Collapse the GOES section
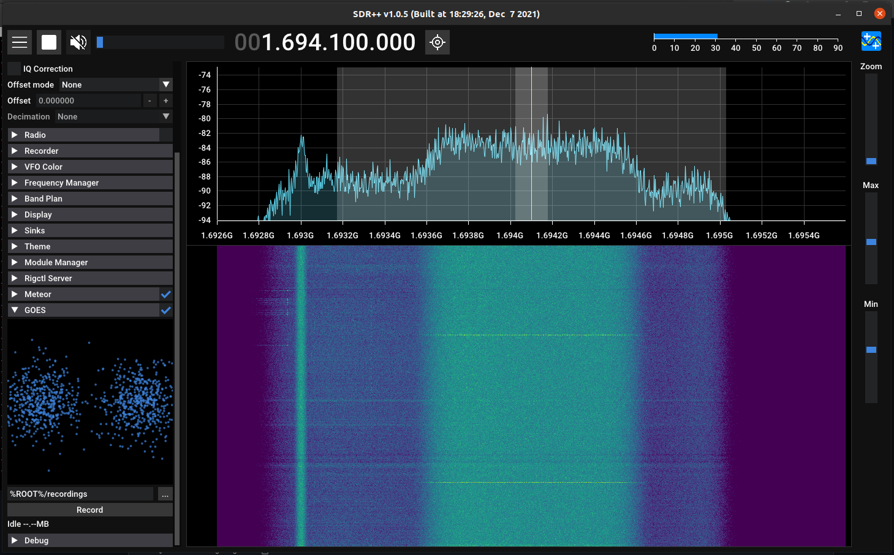 (83, 310)
